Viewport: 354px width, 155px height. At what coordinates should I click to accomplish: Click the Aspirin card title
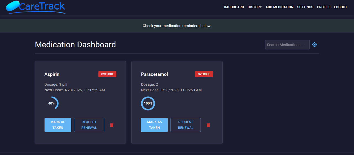pyautogui.click(x=52, y=74)
